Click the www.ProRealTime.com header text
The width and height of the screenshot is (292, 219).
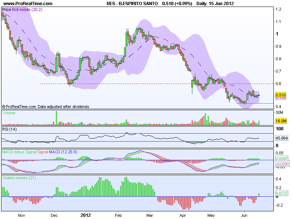[x=28, y=4]
